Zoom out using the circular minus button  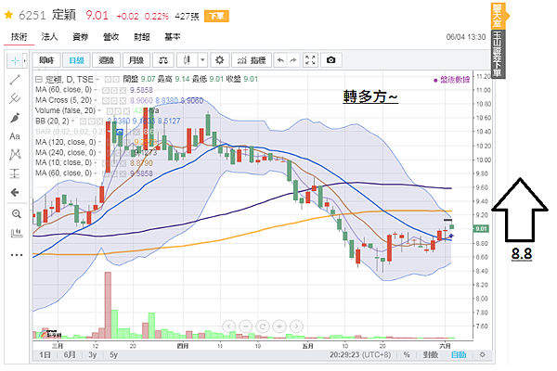[245, 326]
